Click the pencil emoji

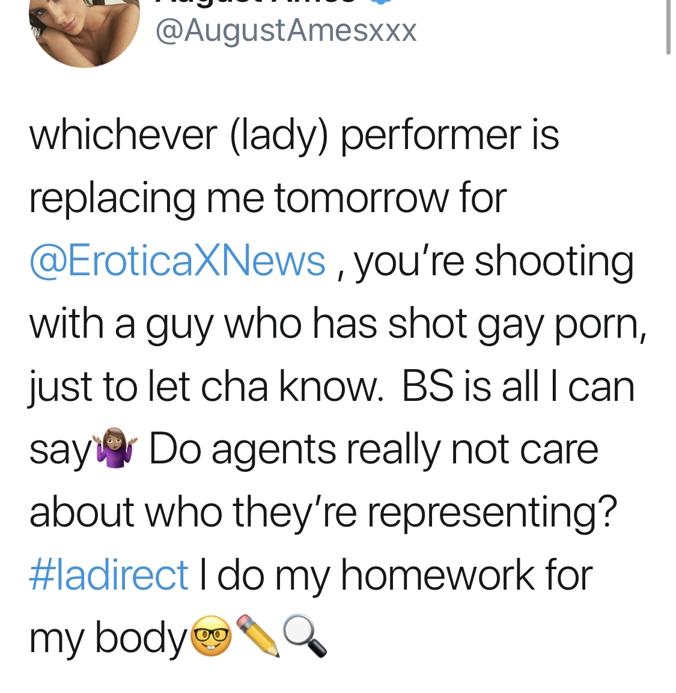point(258,635)
